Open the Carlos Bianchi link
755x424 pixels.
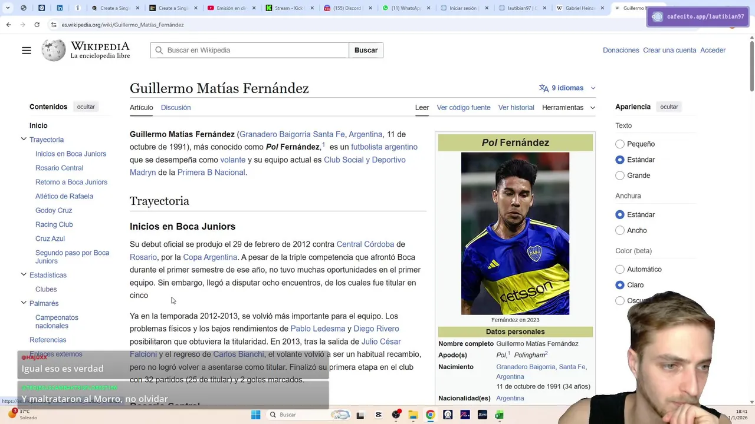pos(238,355)
